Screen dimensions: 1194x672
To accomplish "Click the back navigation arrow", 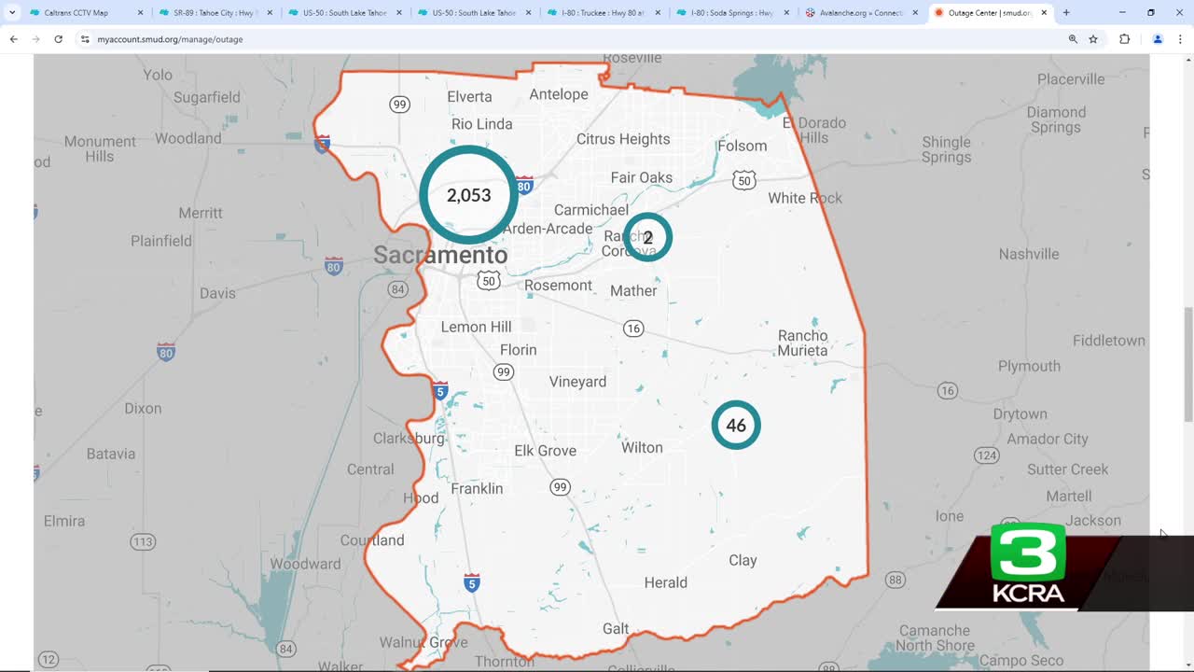I will tap(13, 39).
